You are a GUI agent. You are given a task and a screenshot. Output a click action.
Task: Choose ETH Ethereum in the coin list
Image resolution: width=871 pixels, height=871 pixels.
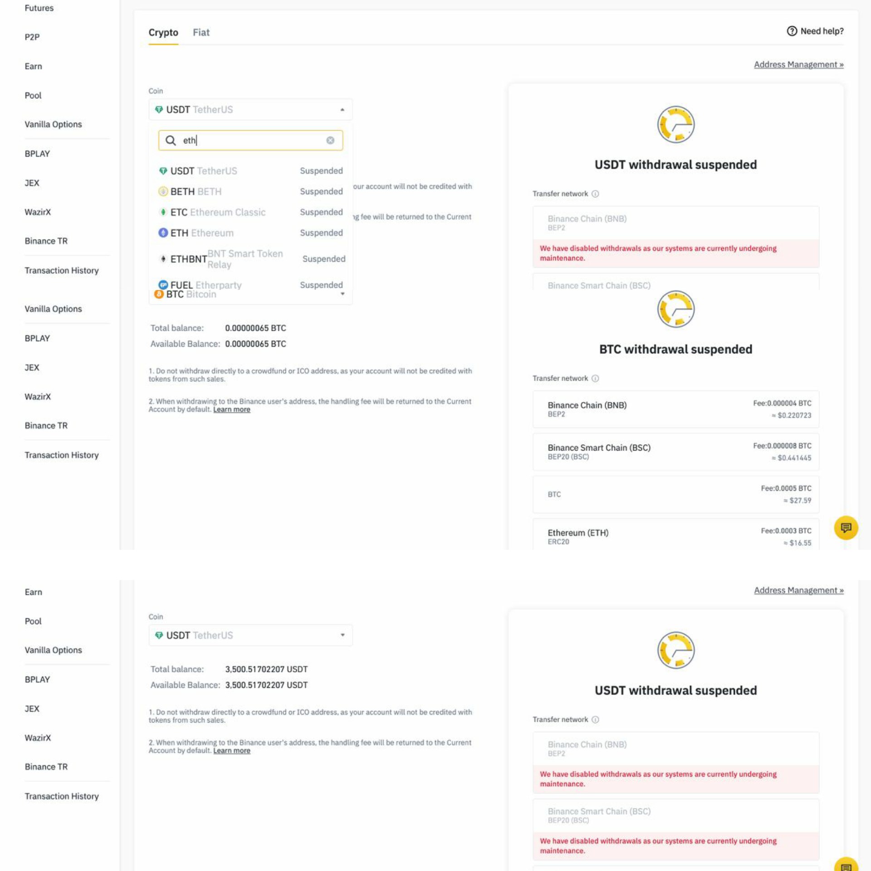pos(250,233)
